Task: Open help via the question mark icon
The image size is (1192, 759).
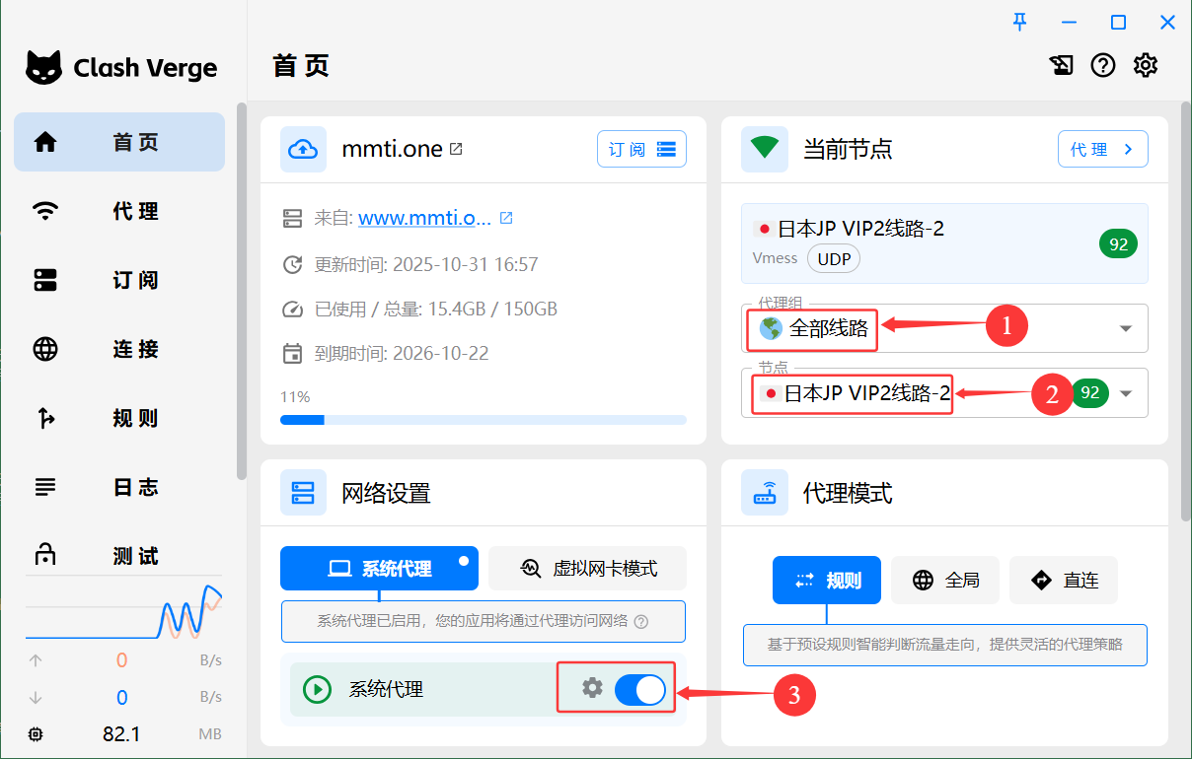Action: click(1102, 66)
